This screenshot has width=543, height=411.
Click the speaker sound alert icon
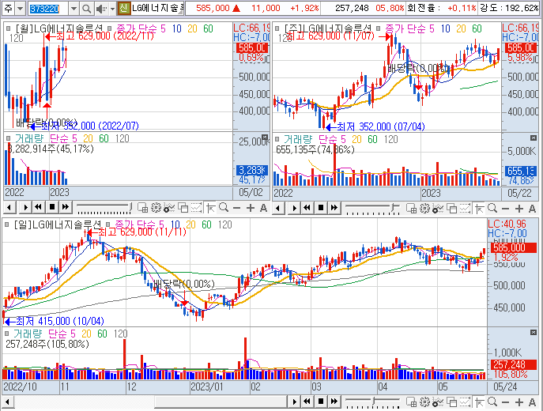(x=100, y=9)
